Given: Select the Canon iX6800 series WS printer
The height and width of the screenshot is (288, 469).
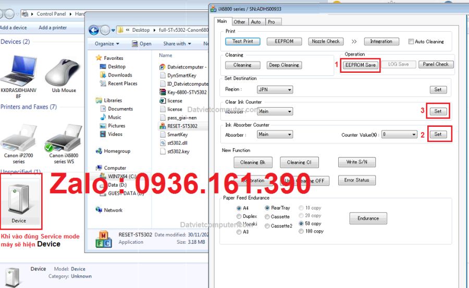Looking at the screenshot, I should (64, 138).
